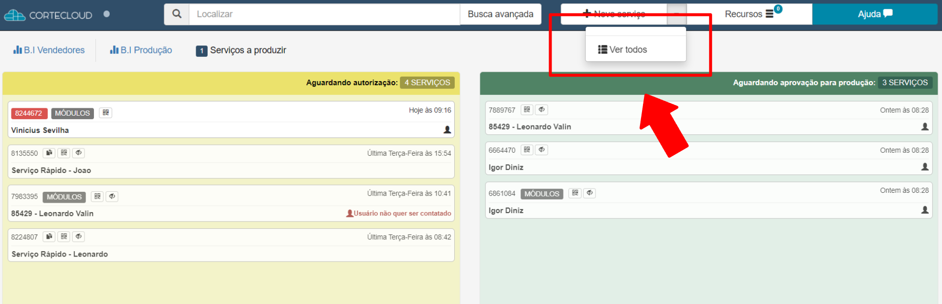Screen dimensions: 942x304
Task: Open the Leonardo Valin card for service 7983395
Action: coord(231,203)
